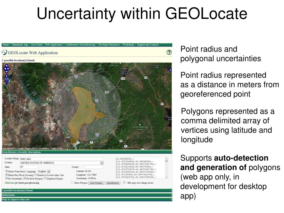
Task: Click inside polygon vertices text area
Action: 140,168
